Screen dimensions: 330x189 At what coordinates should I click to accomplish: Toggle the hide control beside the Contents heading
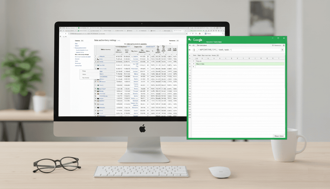tap(82, 40)
